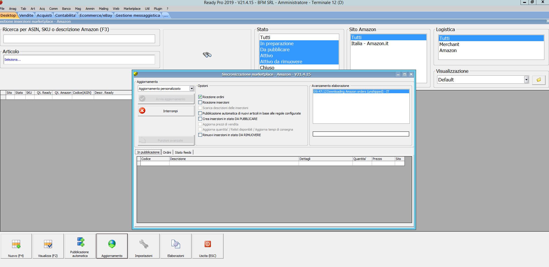
Task: Open Visualizza (F2) icon button
Action: 48,246
